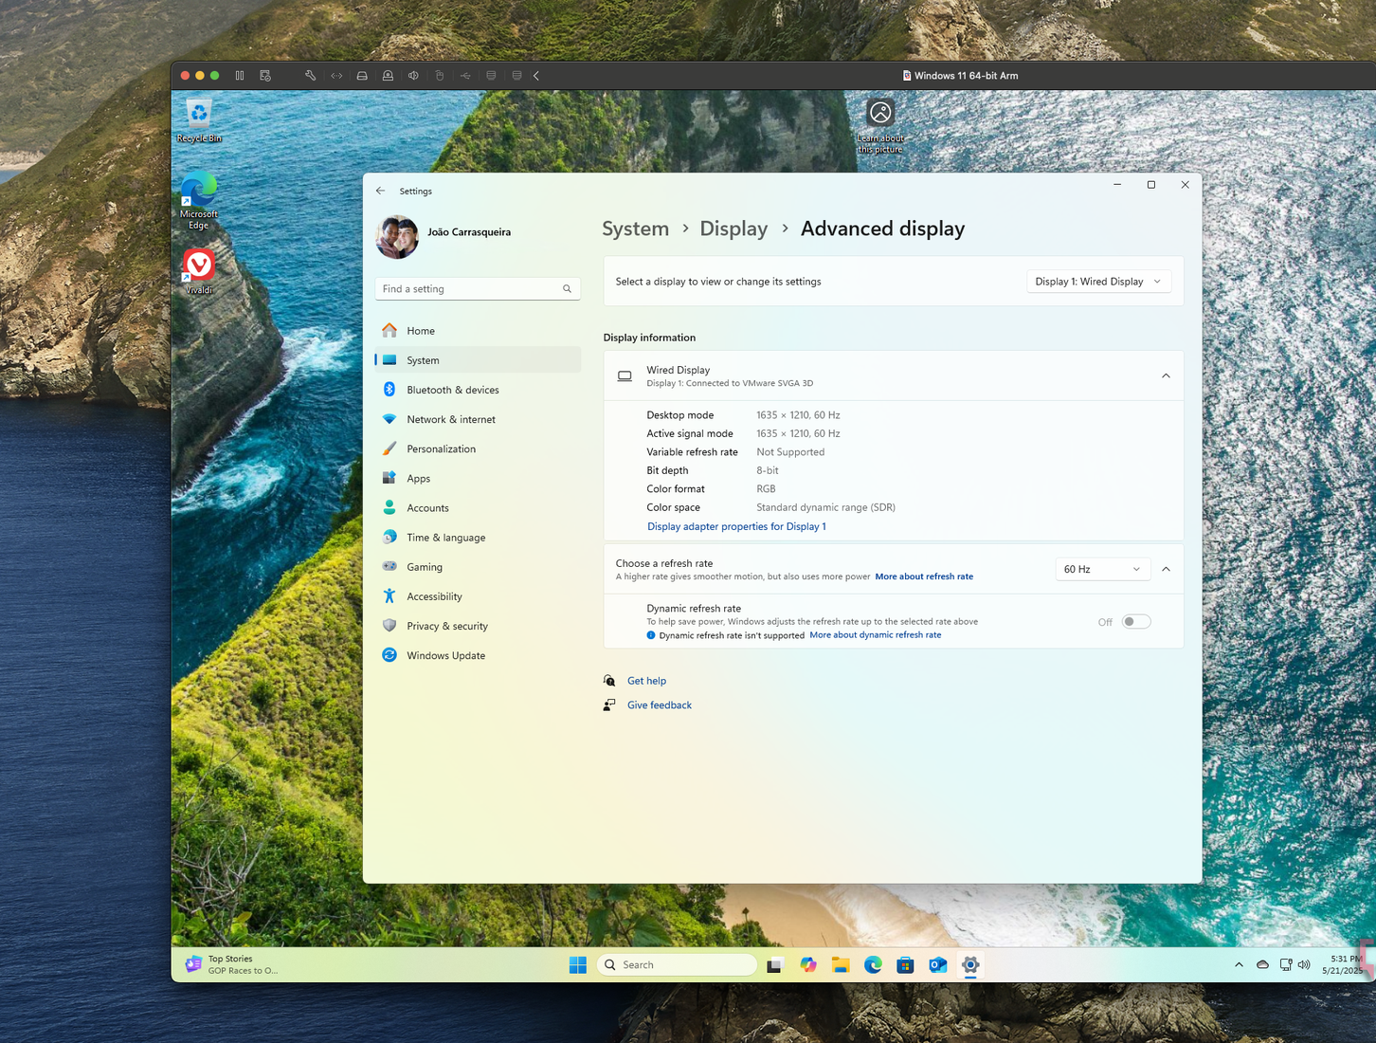1376x1043 pixels.
Task: Switch to the Display breadcrumb page
Action: pos(733,229)
